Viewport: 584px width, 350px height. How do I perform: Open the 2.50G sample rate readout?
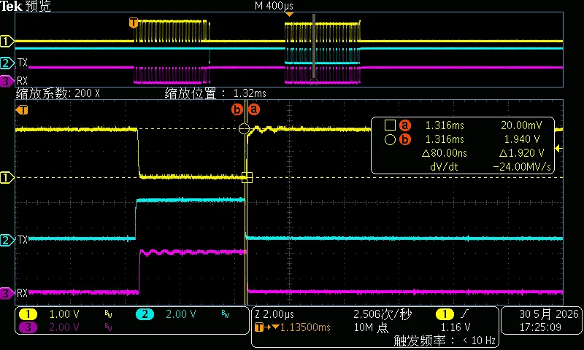click(383, 314)
